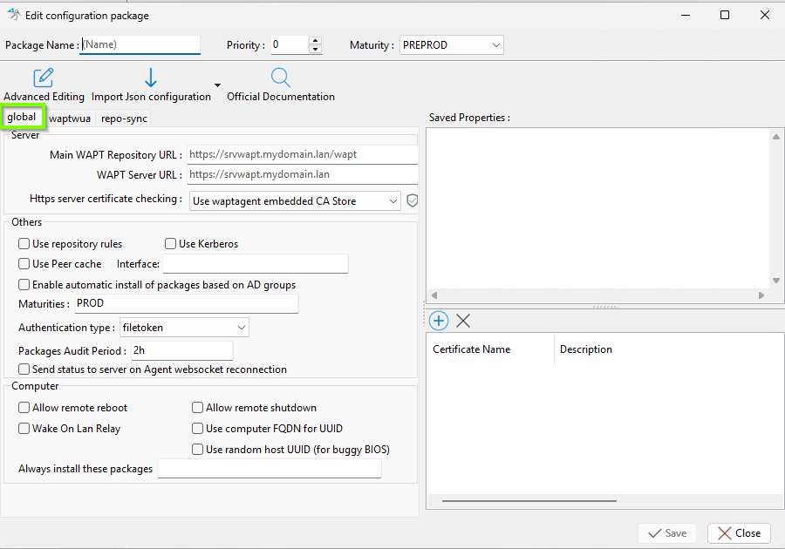Click Saved Properties scroll right arrow
The height and width of the screenshot is (549, 785).
761,295
